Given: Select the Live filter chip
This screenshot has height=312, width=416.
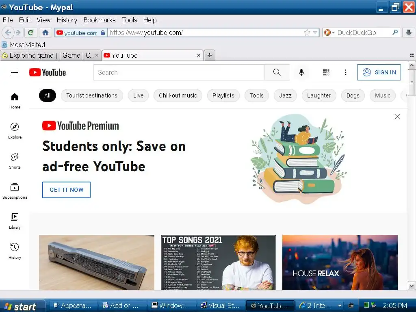Looking at the screenshot, I should [138, 95].
